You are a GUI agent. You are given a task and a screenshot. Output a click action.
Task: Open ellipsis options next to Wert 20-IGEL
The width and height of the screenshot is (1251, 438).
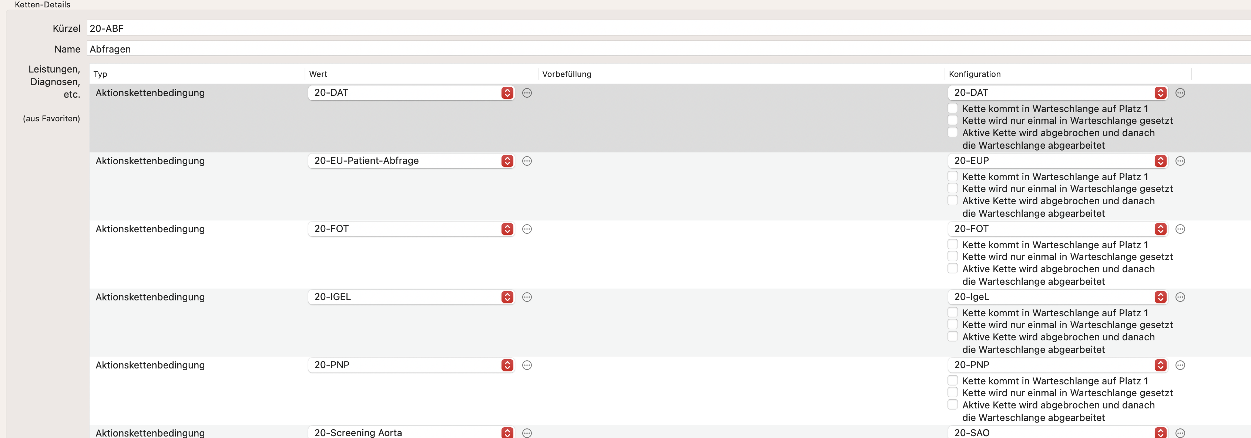(527, 297)
